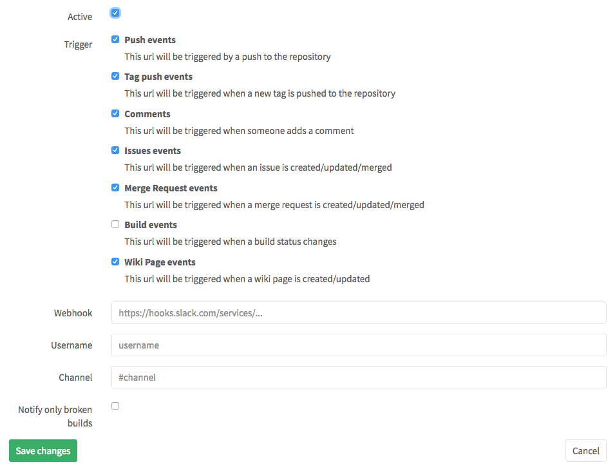
Task: Enable the Build events trigger
Action: click(x=115, y=224)
